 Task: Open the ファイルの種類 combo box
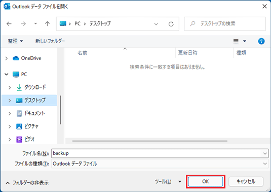(160, 164)
